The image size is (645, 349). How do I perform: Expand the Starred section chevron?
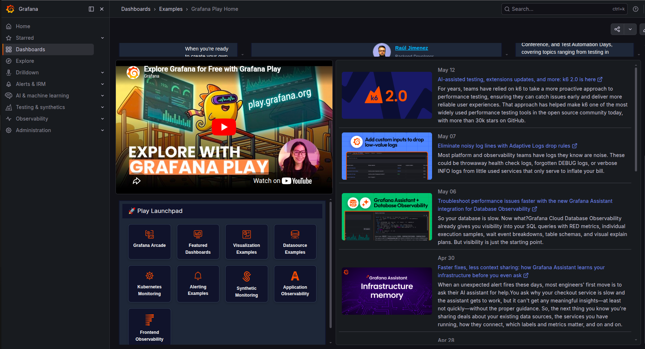[103, 38]
